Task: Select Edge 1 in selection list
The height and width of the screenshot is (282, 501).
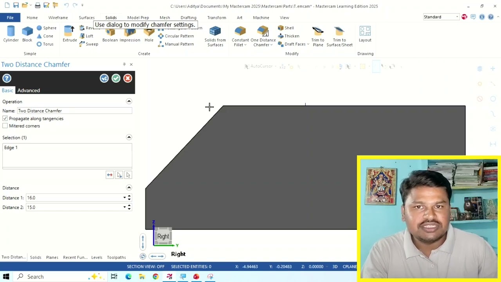Action: coord(11,148)
